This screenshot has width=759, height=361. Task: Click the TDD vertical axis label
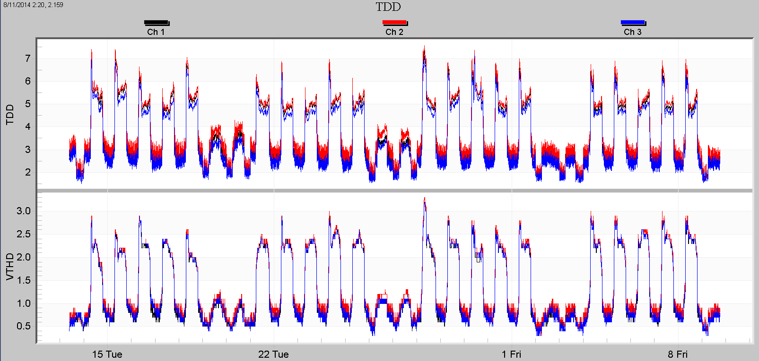point(10,115)
